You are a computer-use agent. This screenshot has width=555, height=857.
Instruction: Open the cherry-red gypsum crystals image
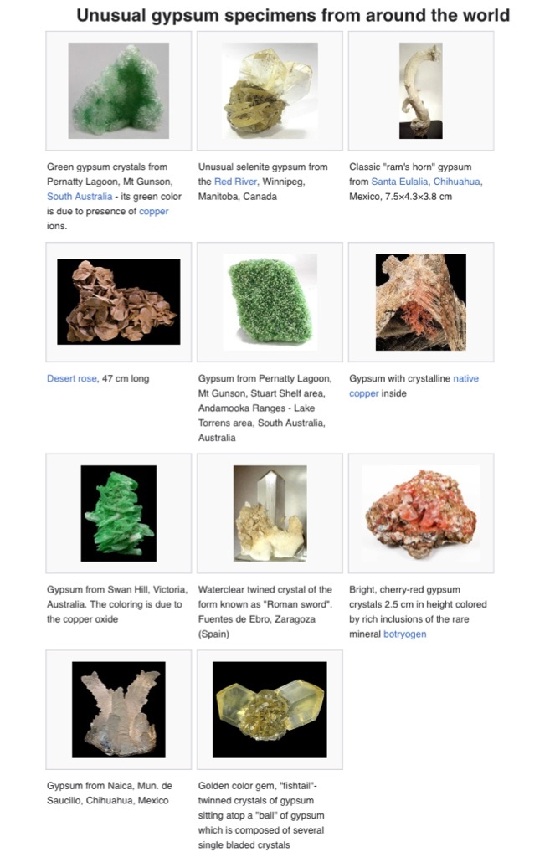click(420, 513)
